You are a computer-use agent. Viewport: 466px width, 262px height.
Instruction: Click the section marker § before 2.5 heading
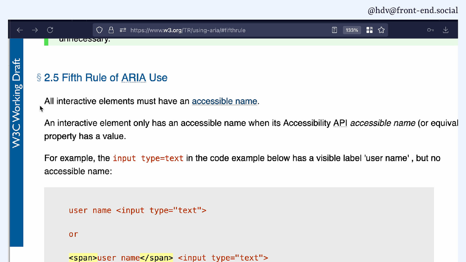pyautogui.click(x=39, y=77)
